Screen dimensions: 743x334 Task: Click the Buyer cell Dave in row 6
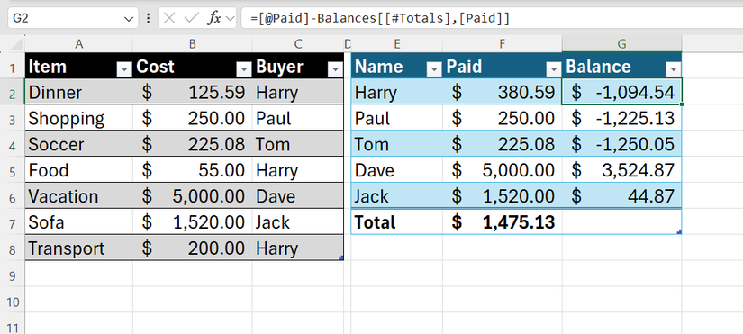coord(297,196)
